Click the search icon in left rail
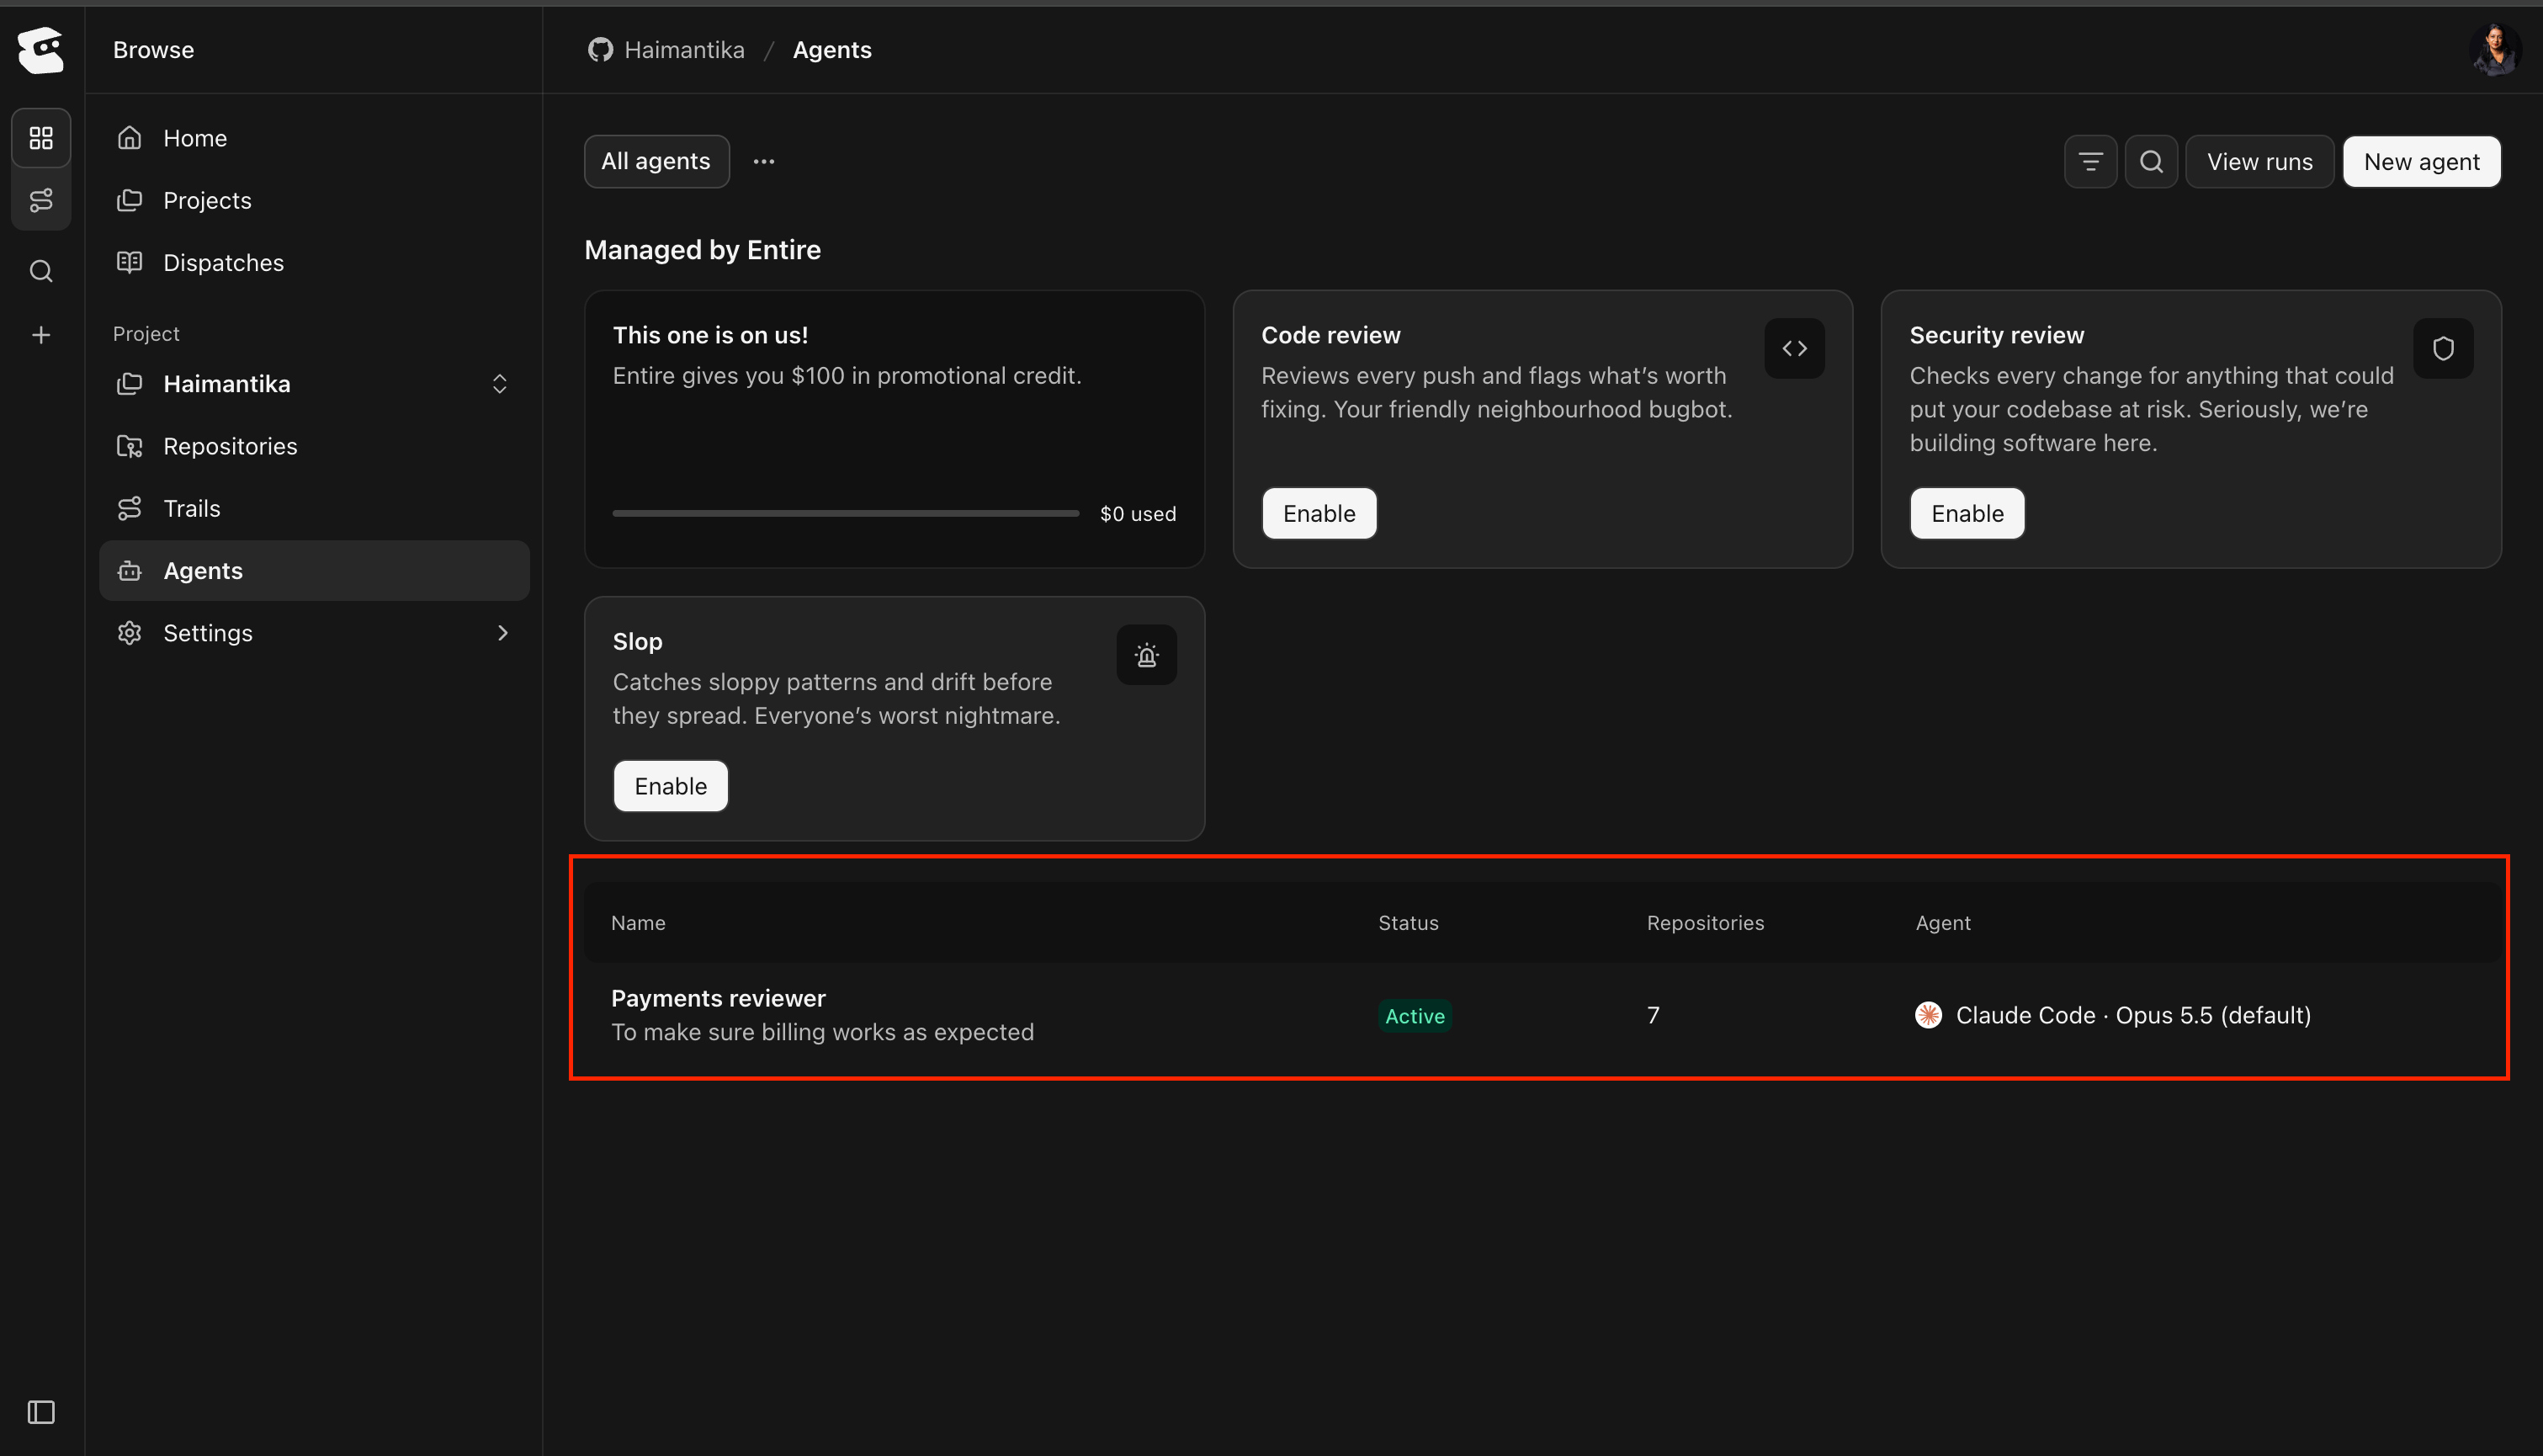 [x=41, y=271]
